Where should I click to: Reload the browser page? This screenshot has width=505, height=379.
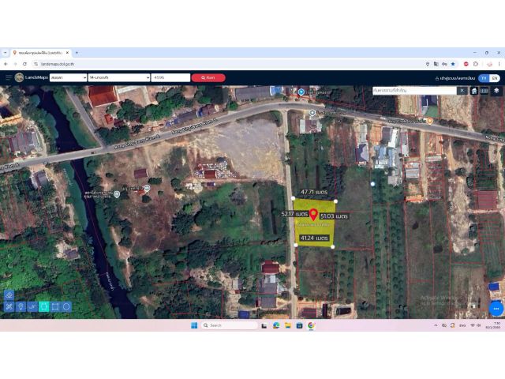click(x=24, y=64)
